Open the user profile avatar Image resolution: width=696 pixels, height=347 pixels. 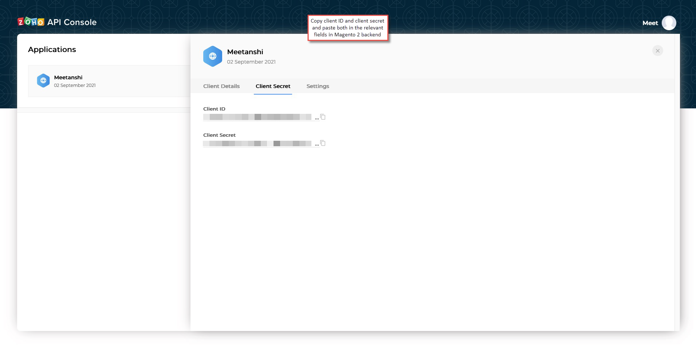669,23
